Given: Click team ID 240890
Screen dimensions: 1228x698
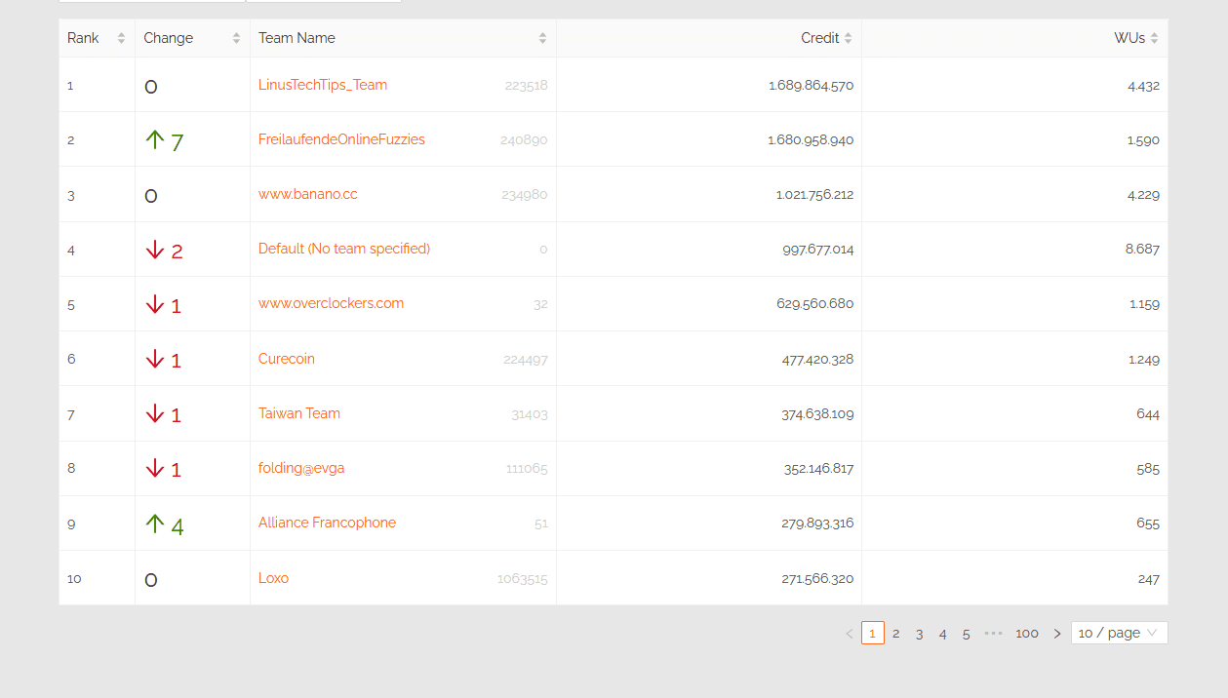Looking at the screenshot, I should tap(524, 140).
